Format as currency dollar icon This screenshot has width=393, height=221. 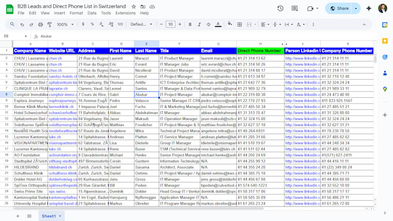click(83, 24)
